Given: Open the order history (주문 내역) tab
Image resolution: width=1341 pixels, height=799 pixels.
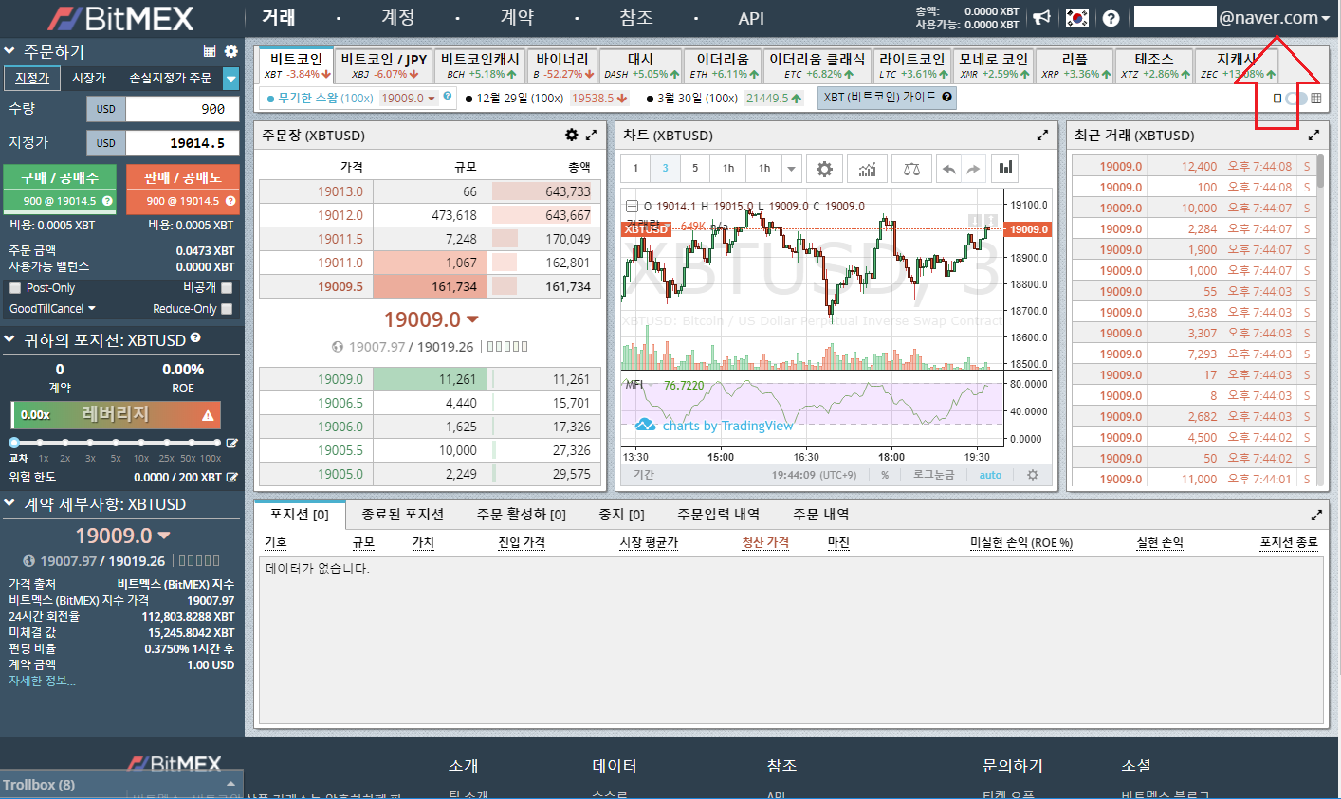Looking at the screenshot, I should (821, 514).
